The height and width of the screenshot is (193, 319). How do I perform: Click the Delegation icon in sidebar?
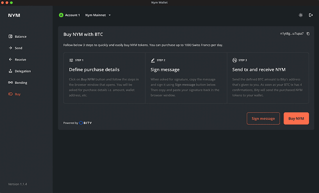point(10,71)
